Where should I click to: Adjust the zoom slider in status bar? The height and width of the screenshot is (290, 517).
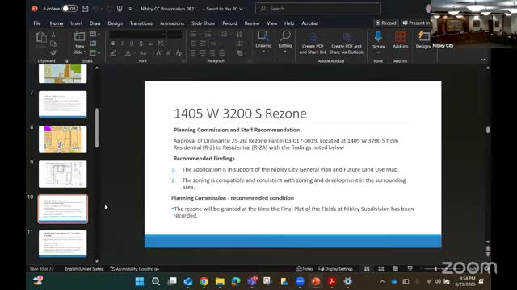click(435, 268)
